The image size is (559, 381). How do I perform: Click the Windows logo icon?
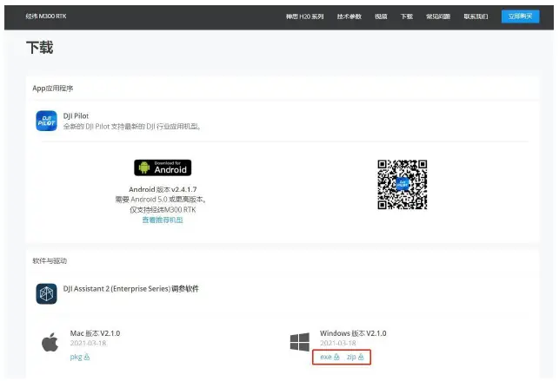pyautogui.click(x=300, y=342)
